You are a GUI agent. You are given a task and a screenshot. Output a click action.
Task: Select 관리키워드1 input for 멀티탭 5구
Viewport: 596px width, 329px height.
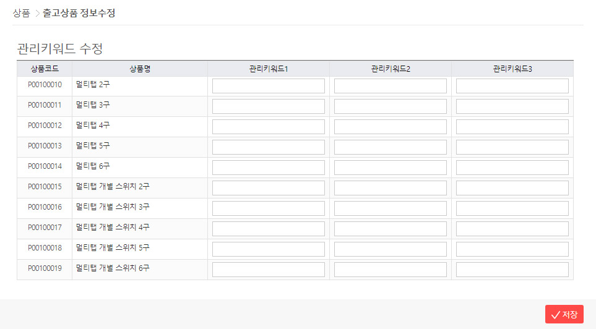pyautogui.click(x=268, y=147)
